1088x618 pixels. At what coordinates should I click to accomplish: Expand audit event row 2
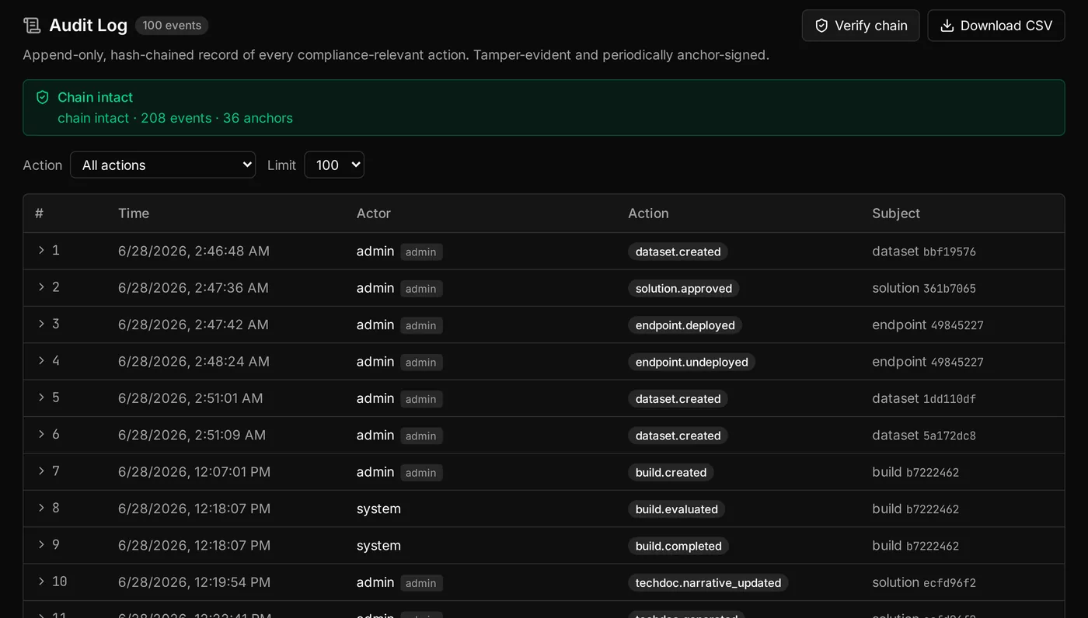point(42,287)
